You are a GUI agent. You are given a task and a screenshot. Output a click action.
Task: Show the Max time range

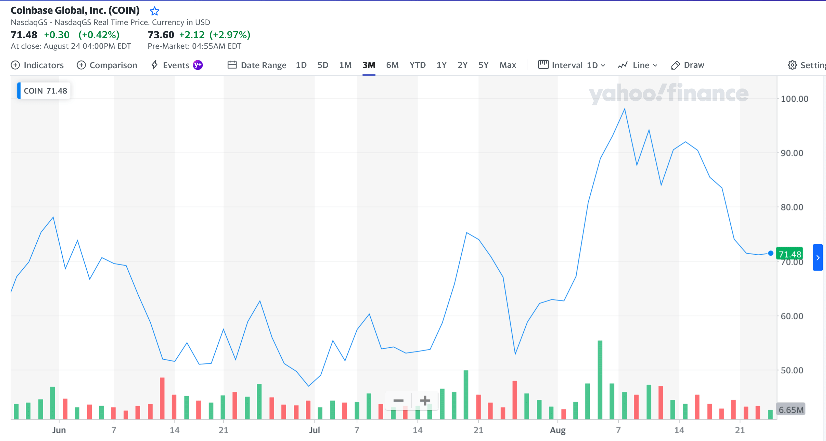coord(508,65)
